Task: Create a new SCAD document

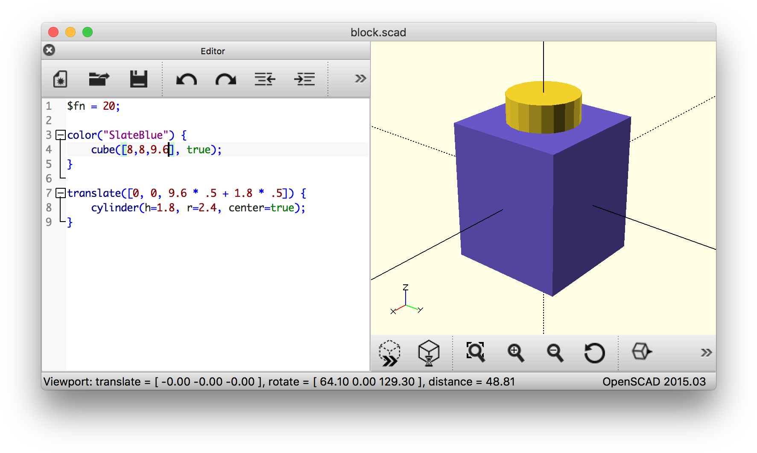Action: click(60, 79)
